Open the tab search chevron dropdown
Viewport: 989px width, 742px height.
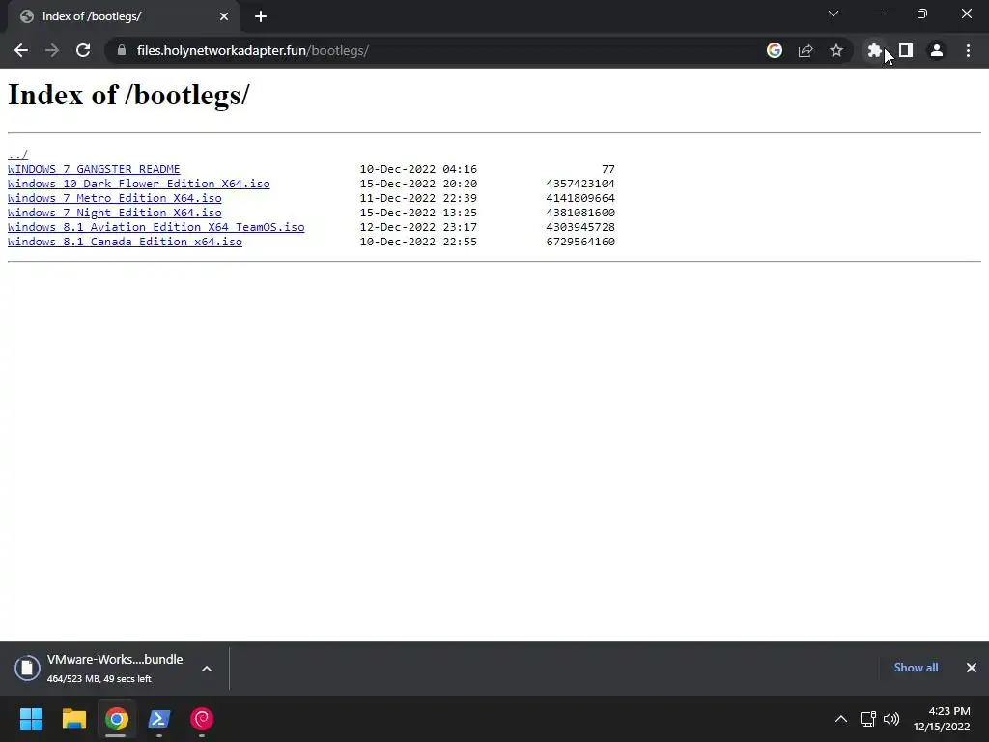tap(834, 14)
